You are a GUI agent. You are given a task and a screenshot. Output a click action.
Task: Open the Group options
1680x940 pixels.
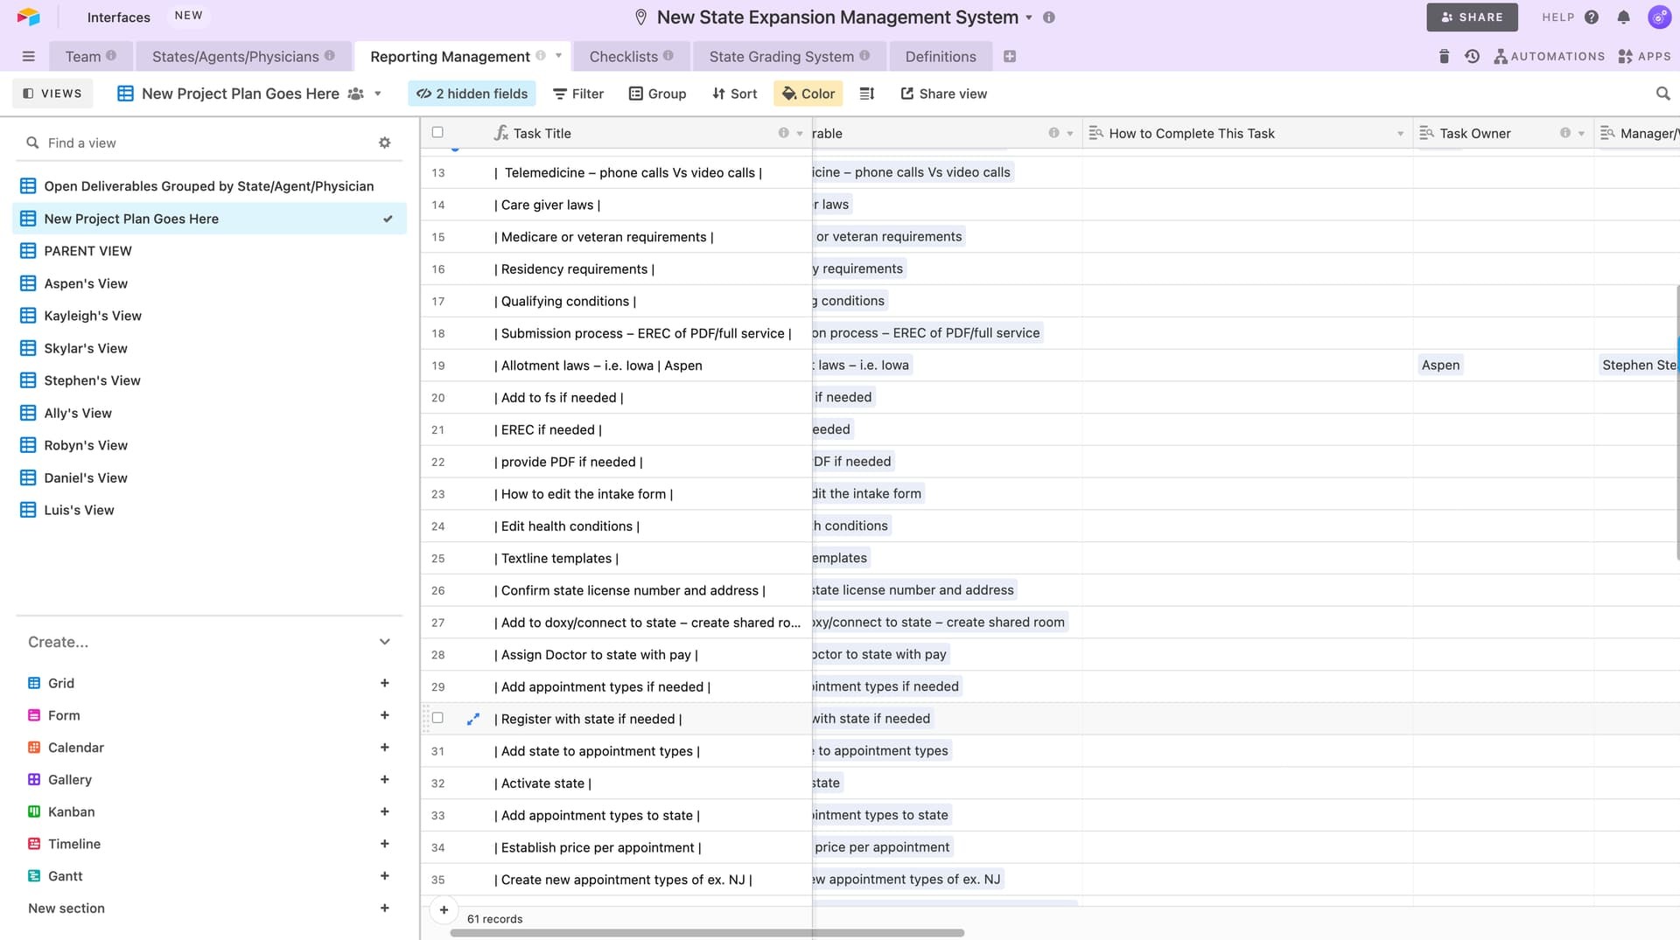[x=657, y=94]
